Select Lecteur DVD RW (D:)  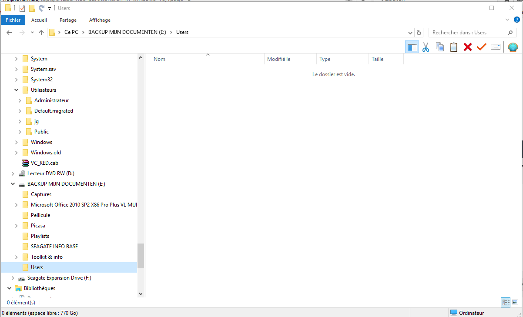click(50, 174)
